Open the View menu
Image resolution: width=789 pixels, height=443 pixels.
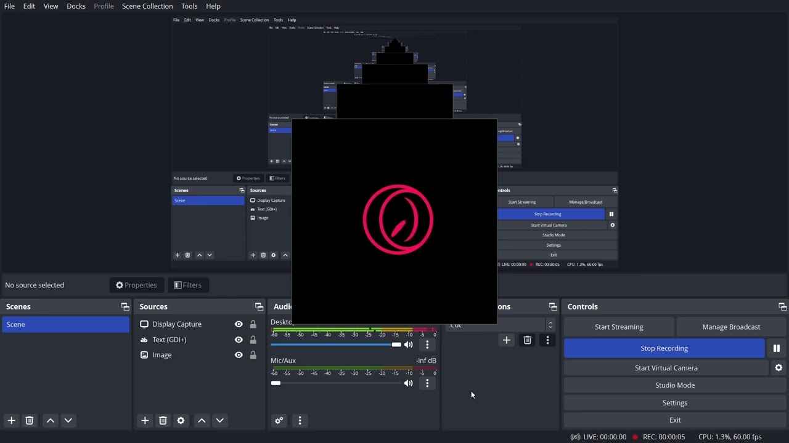(51, 6)
